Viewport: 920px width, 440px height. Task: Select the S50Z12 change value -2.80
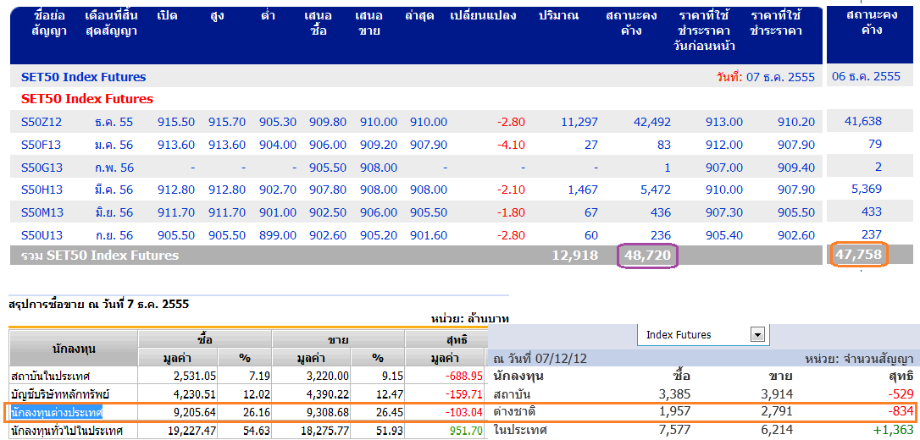pos(511,123)
